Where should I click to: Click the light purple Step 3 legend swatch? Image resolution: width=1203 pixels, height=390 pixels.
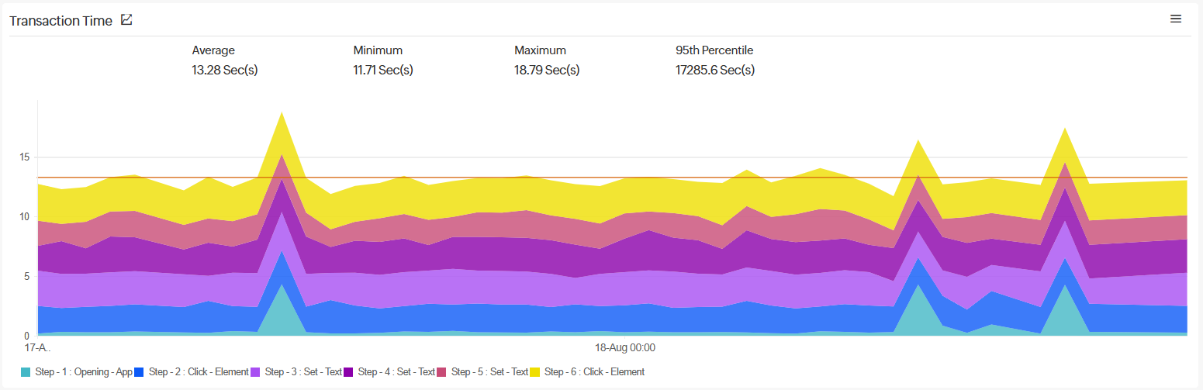(255, 372)
